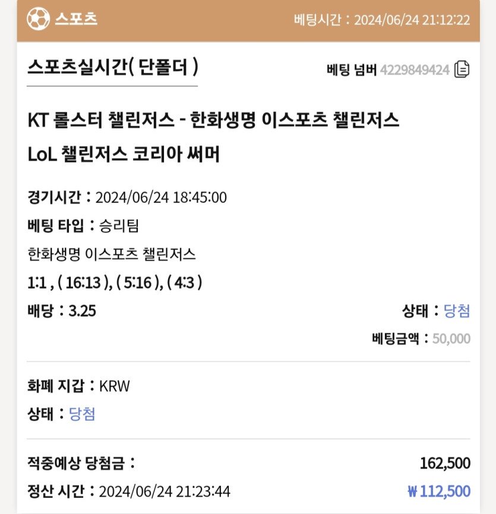Click the wallet currency KRW
The width and height of the screenshot is (496, 514).
click(x=114, y=386)
